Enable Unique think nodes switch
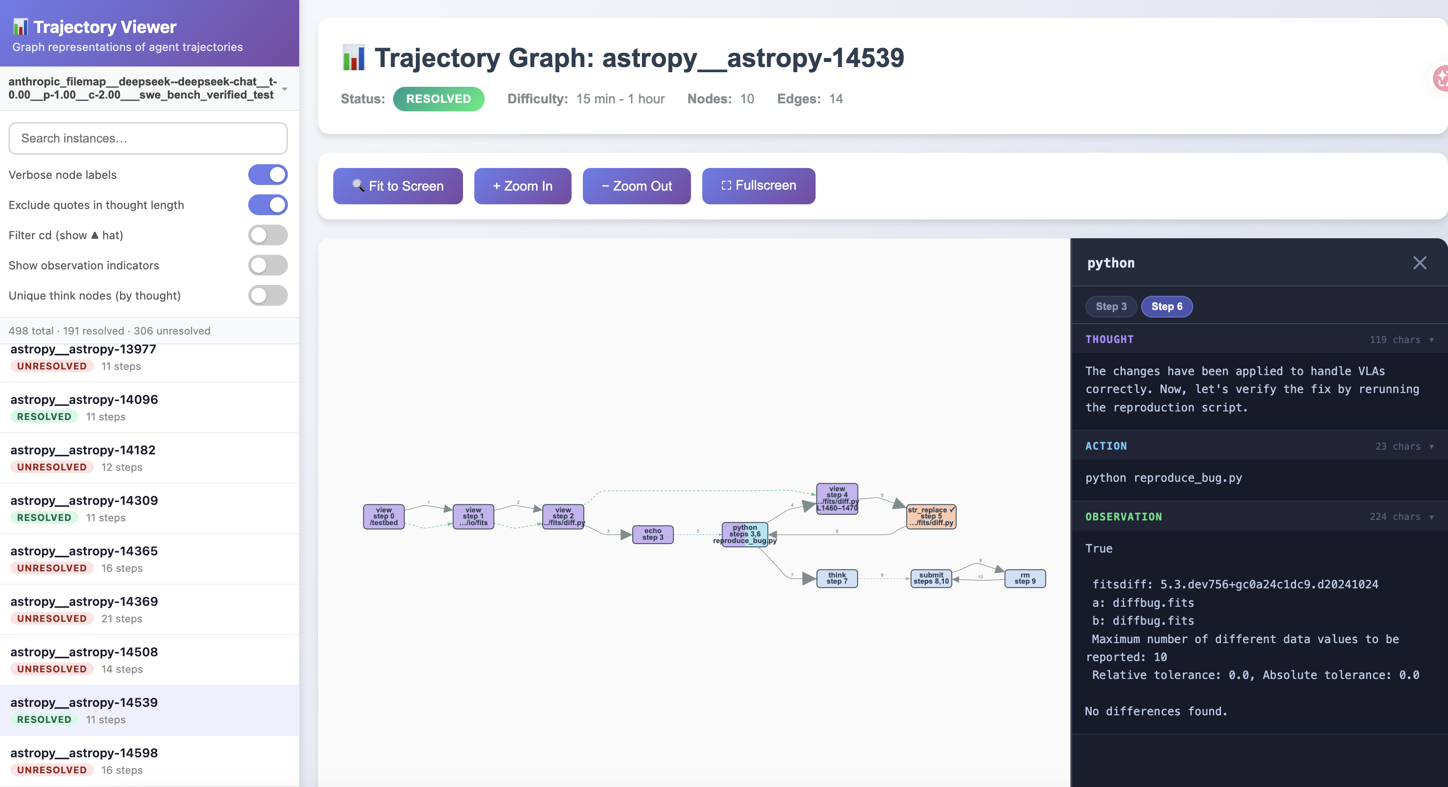 point(268,295)
